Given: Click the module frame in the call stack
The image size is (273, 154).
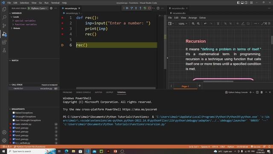Looking at the screenshot, I should 34,89.
